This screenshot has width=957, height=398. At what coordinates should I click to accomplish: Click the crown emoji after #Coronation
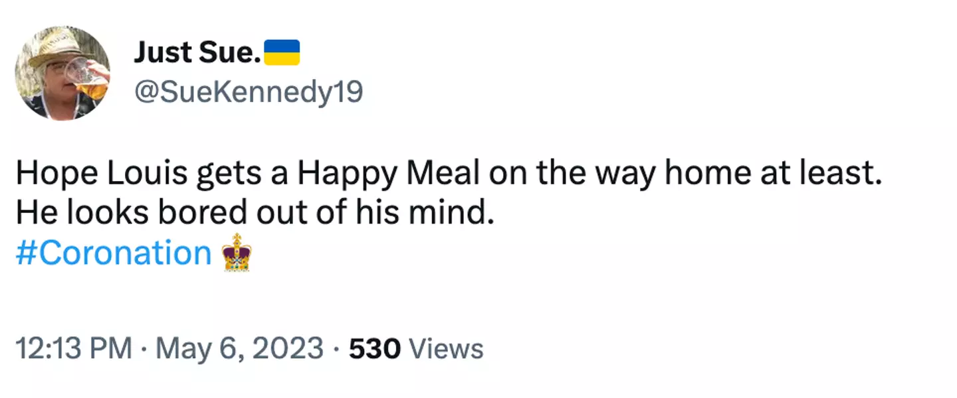click(237, 253)
